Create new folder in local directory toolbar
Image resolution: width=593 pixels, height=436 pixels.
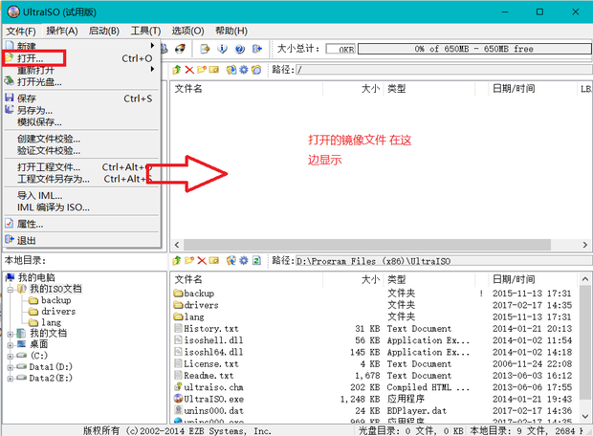point(189,260)
